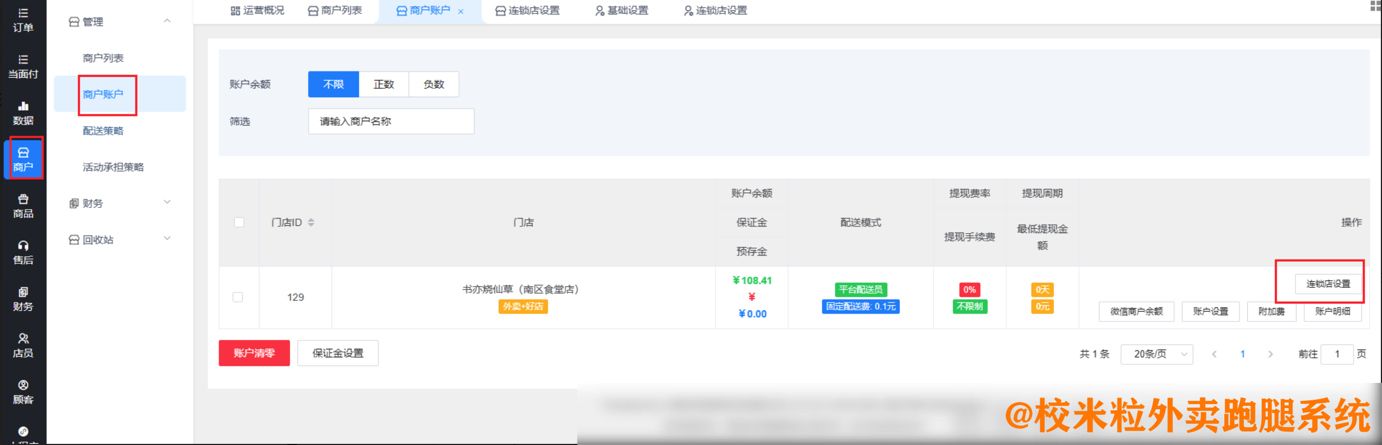Open 配送策略 in submenu
1382x445 pixels.
tap(103, 131)
